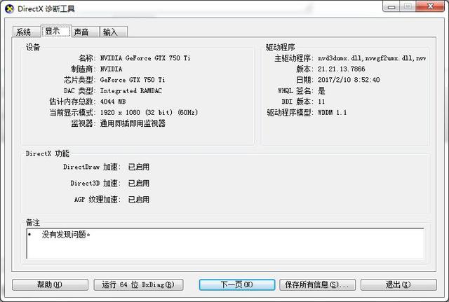Click the DirectDraw 加速 已启用 status
Screen dimensions: 449x302
(x=139, y=167)
